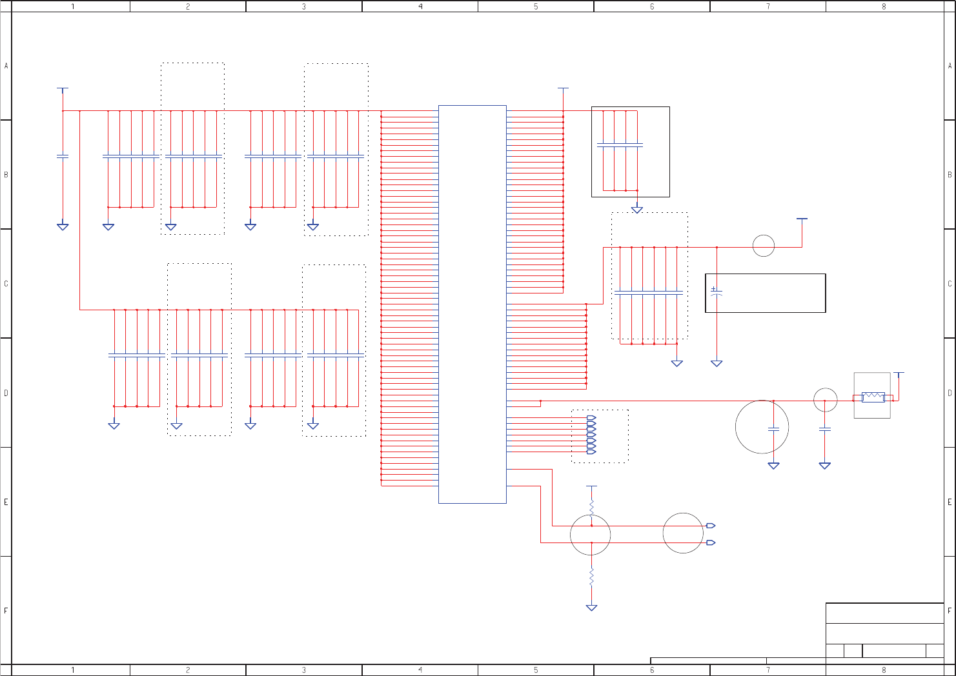Select the power symbol above the IC's right-side pins
956x676 pixels.
(563, 90)
